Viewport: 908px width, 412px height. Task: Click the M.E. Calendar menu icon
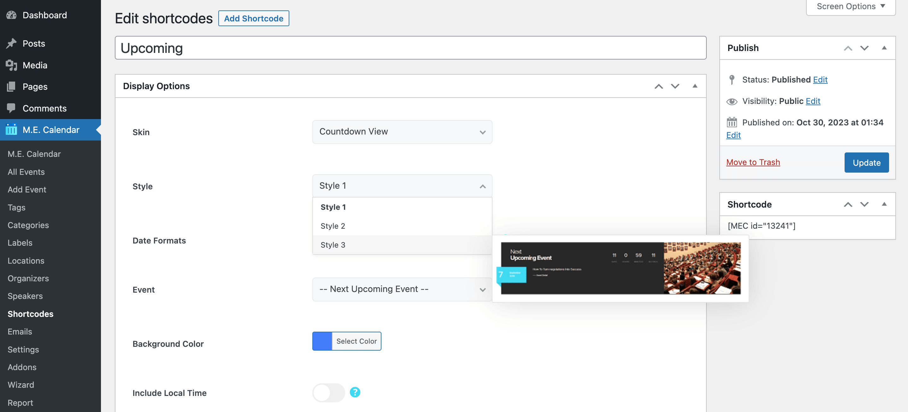(11, 129)
